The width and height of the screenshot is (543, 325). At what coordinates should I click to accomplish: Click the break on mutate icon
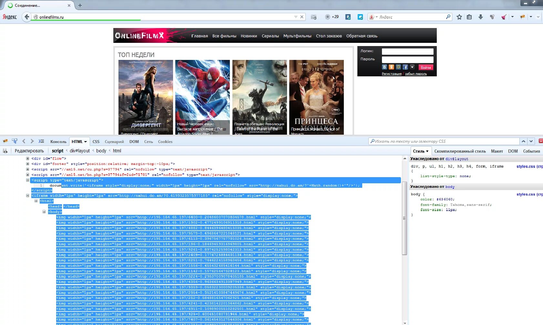tap(5, 151)
